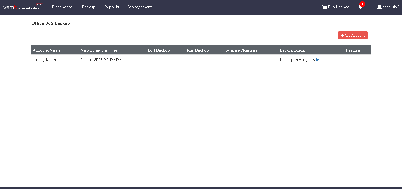Image resolution: width=402 pixels, height=189 pixels.
Task: Click the blue backup progress arrow
Action: point(318,60)
